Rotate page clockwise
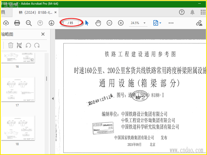Viewport: 207px width, 155px height. click(x=37, y=45)
